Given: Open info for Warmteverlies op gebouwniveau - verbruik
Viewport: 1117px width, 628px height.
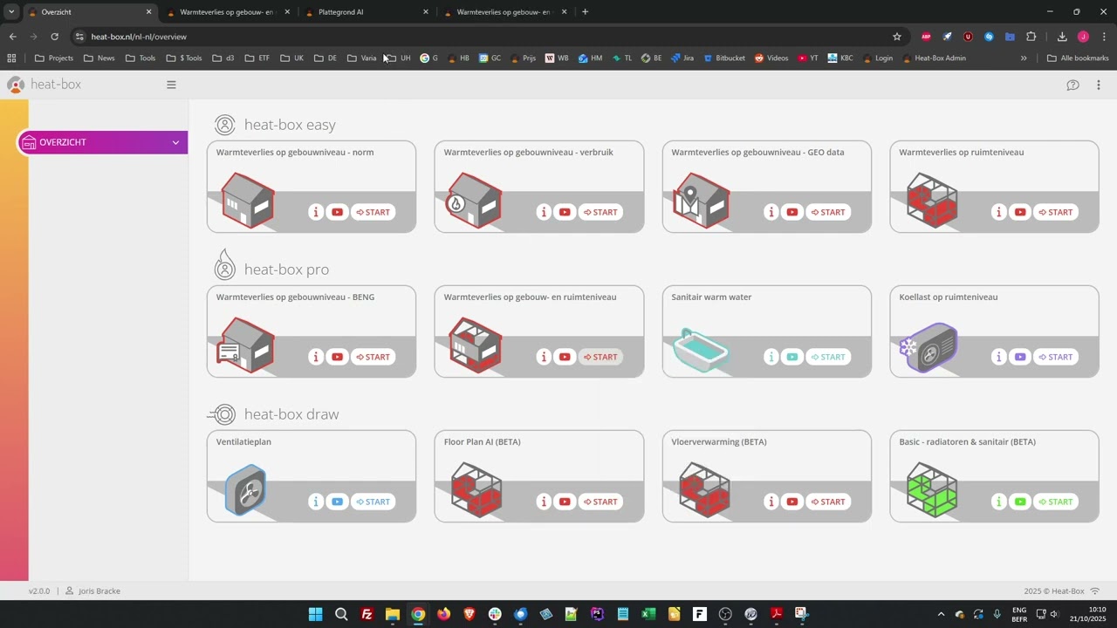Looking at the screenshot, I should click(x=544, y=212).
